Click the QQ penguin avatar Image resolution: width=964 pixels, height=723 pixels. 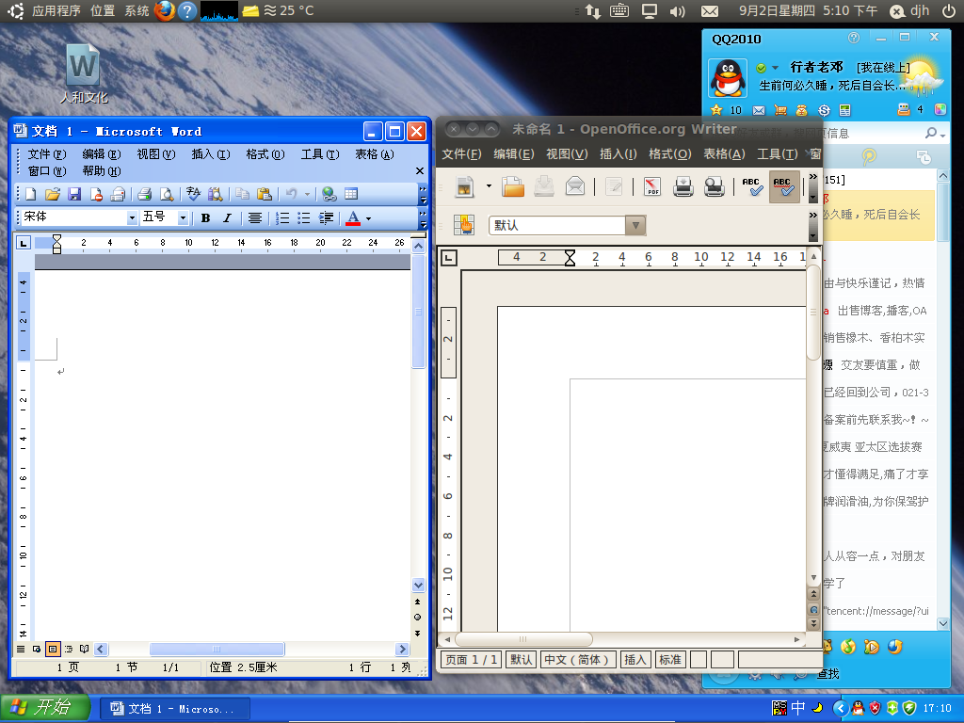(728, 77)
